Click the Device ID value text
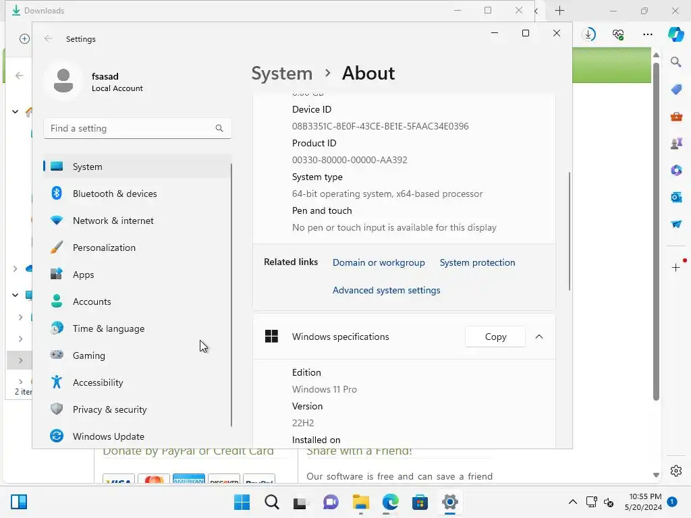 pyautogui.click(x=380, y=126)
